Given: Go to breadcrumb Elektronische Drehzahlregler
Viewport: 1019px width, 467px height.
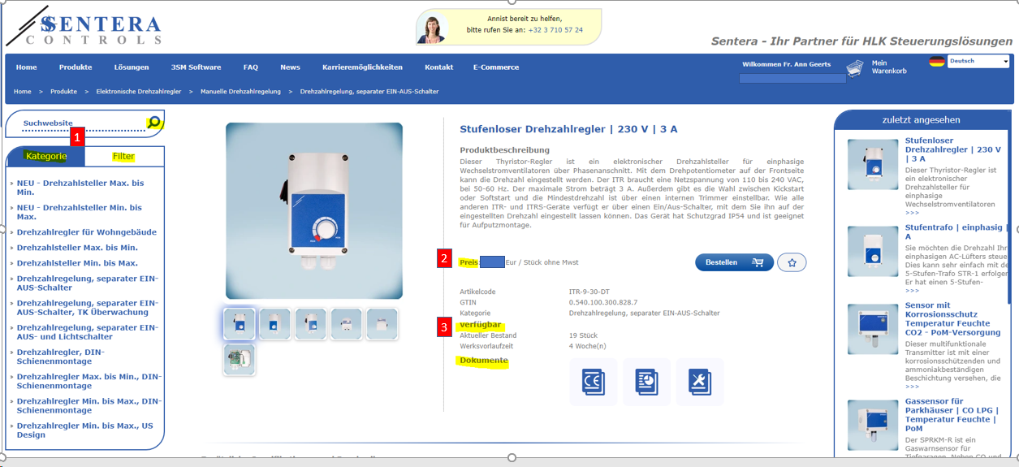Looking at the screenshot, I should (x=138, y=92).
